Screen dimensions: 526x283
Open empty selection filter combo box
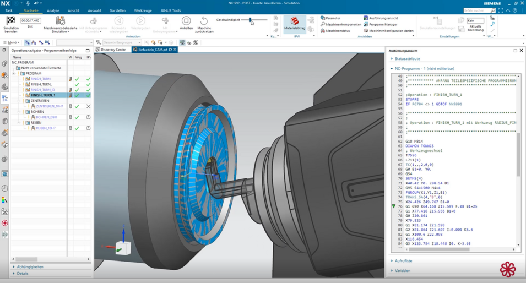click(74, 42)
